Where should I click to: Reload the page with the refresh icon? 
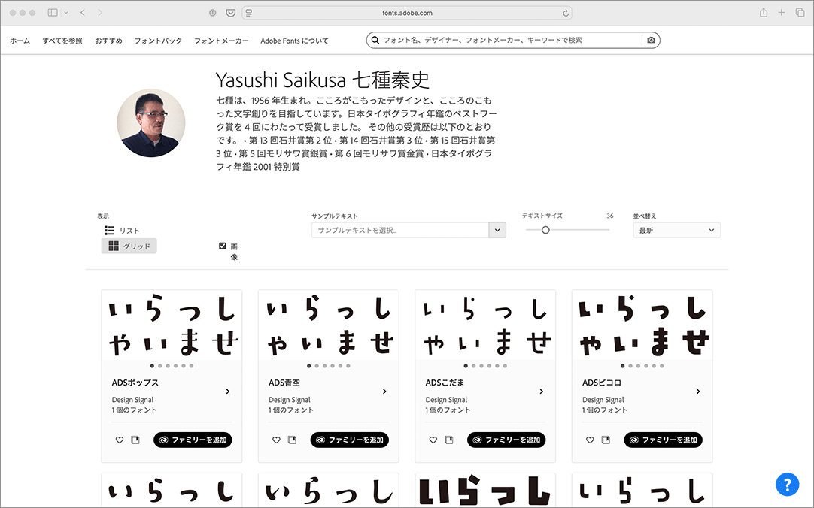(566, 13)
